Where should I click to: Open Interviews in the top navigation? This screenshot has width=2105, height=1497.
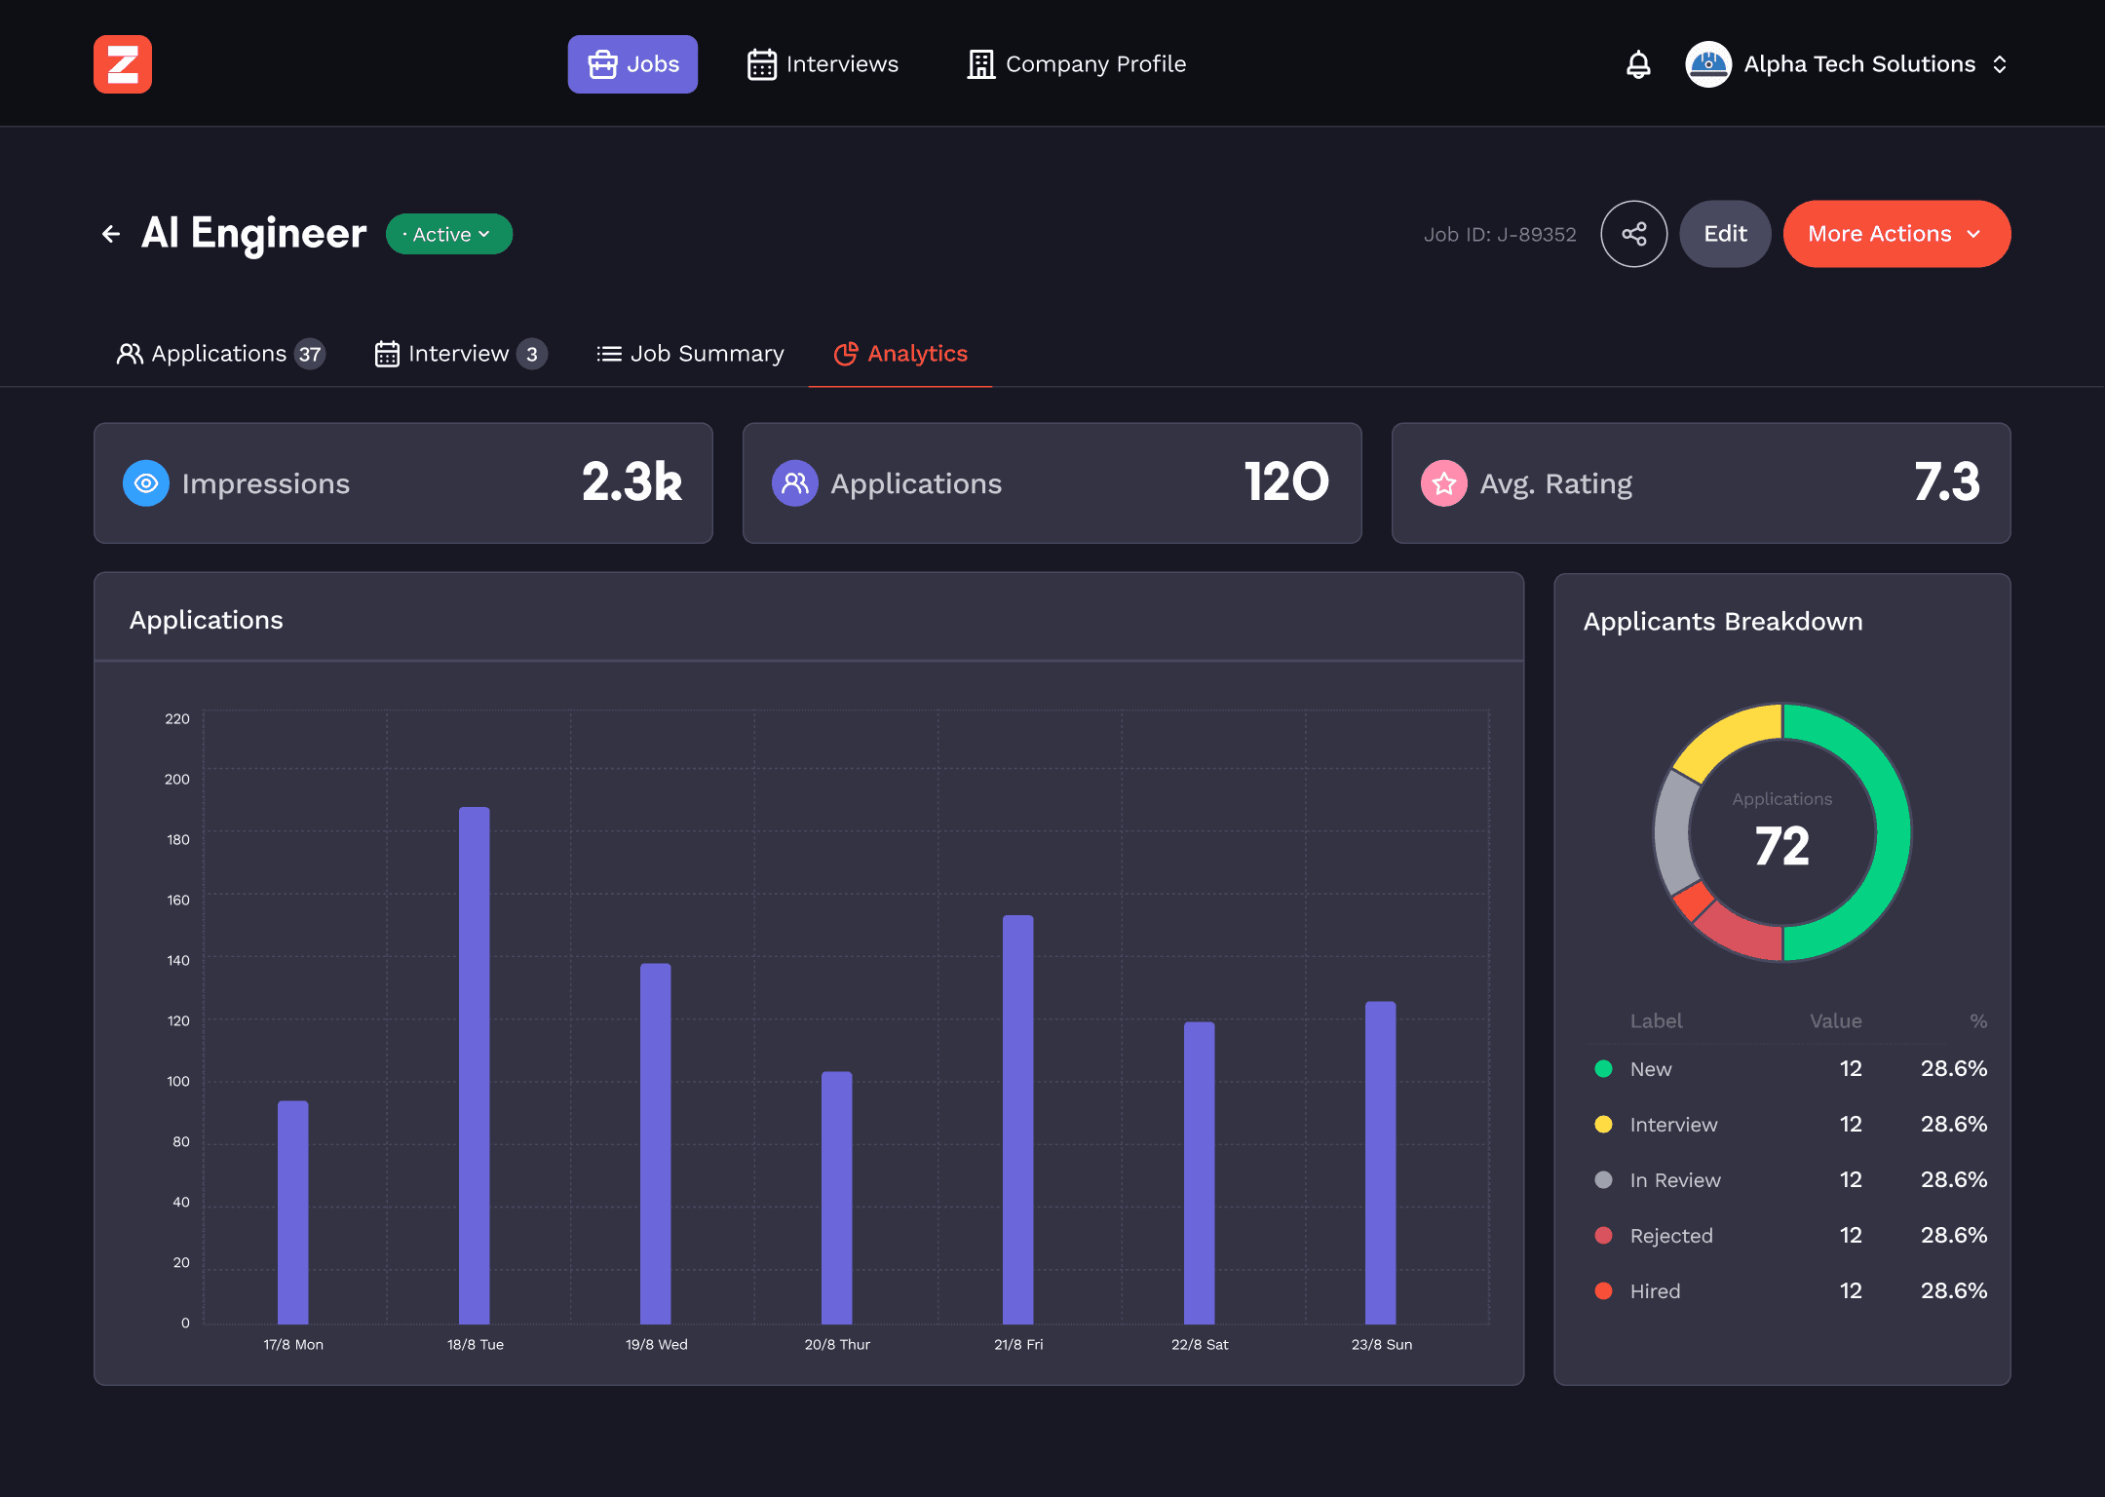823,64
